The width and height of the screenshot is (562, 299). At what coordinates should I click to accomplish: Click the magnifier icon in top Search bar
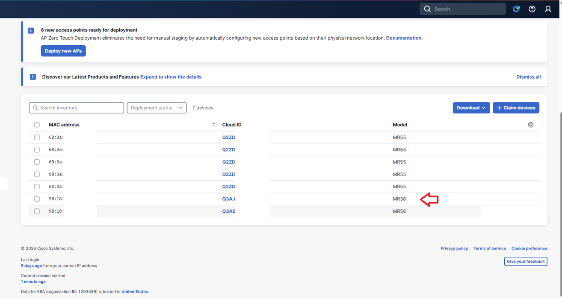pos(427,9)
